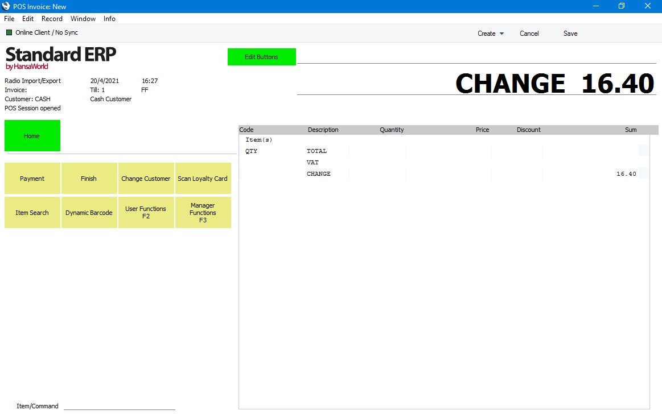Open the Info menu
This screenshot has width=662, height=414.
pyautogui.click(x=109, y=19)
